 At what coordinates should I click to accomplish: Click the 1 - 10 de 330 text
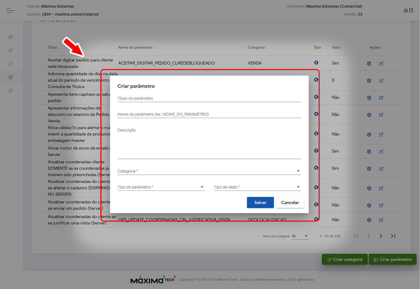click(330, 236)
